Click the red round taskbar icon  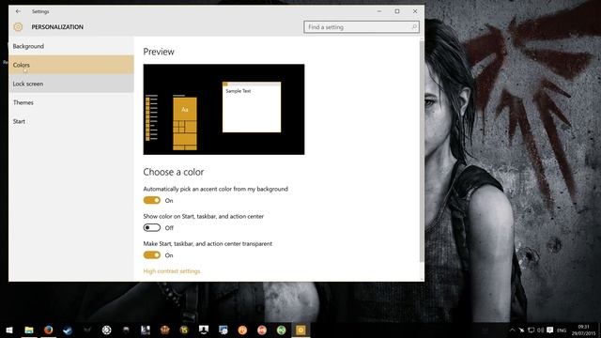click(262, 330)
